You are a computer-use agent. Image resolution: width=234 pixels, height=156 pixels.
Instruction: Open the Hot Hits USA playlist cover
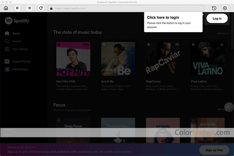pos(73,59)
